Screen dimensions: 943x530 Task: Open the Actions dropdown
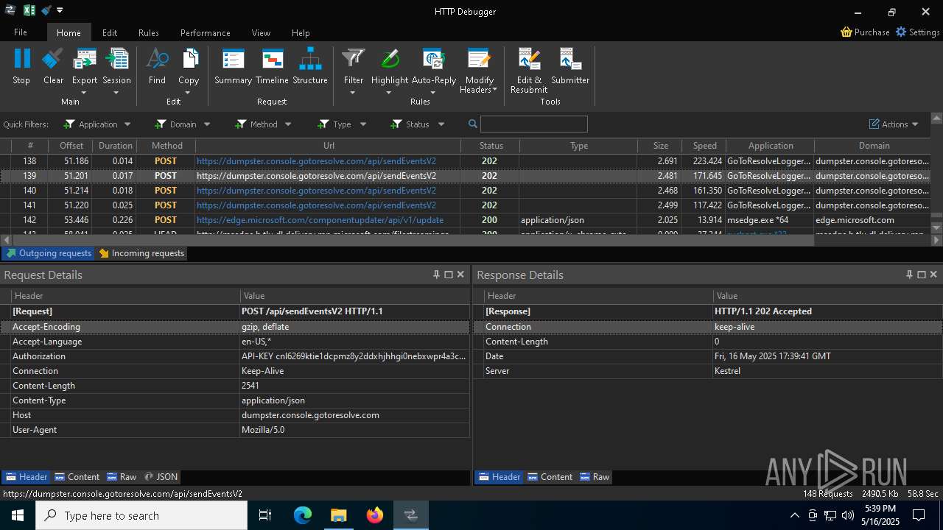894,124
